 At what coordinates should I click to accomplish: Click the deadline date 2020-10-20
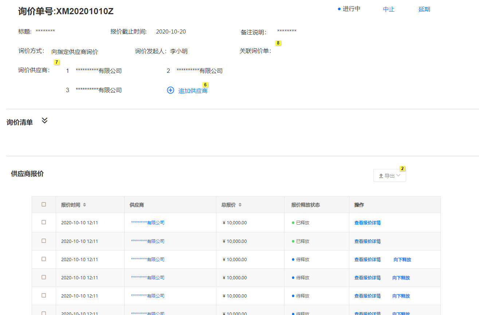point(171,32)
